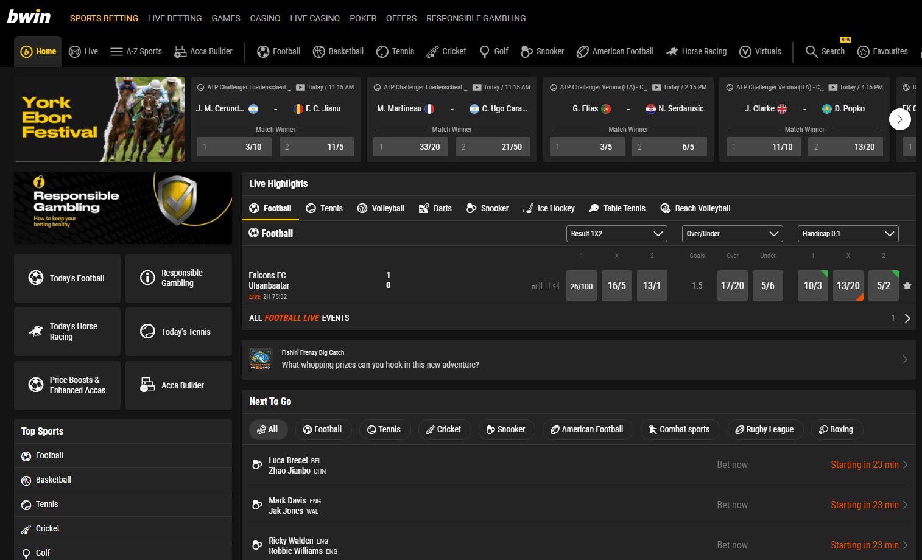922x560 pixels.
Task: Click the Tennis icon in sports bar
Action: [x=382, y=52]
